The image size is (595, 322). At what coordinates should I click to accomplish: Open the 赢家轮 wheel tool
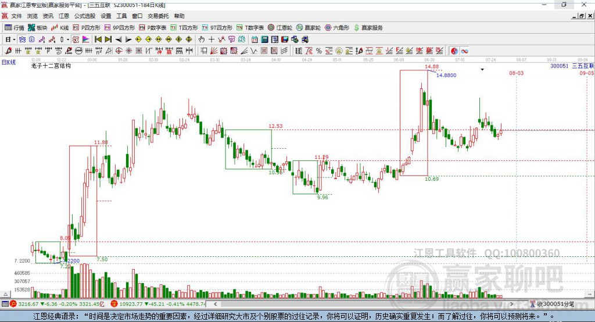point(309,28)
